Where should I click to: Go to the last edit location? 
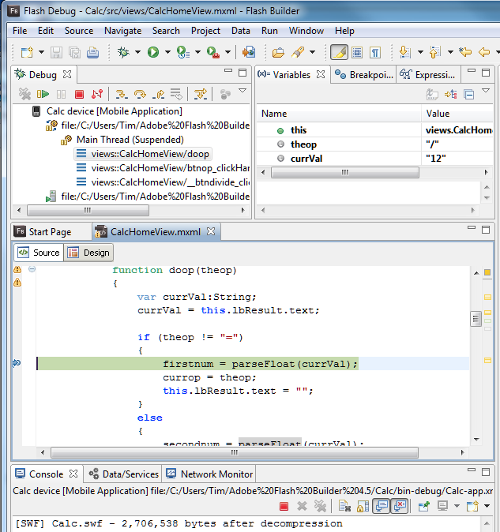tap(465, 52)
